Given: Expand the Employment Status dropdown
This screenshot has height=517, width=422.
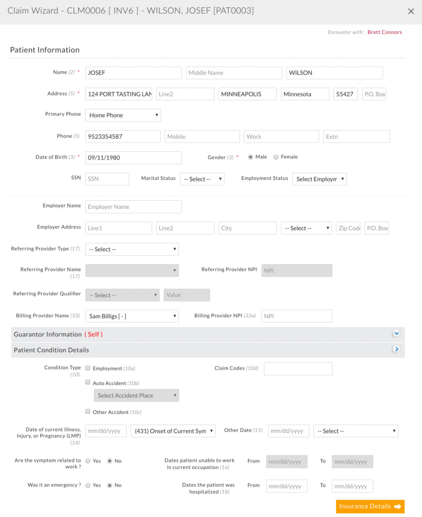Looking at the screenshot, I should pyautogui.click(x=319, y=179).
